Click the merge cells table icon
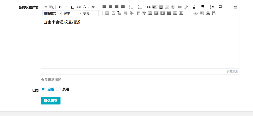The image size is (253, 116). click(150, 13)
